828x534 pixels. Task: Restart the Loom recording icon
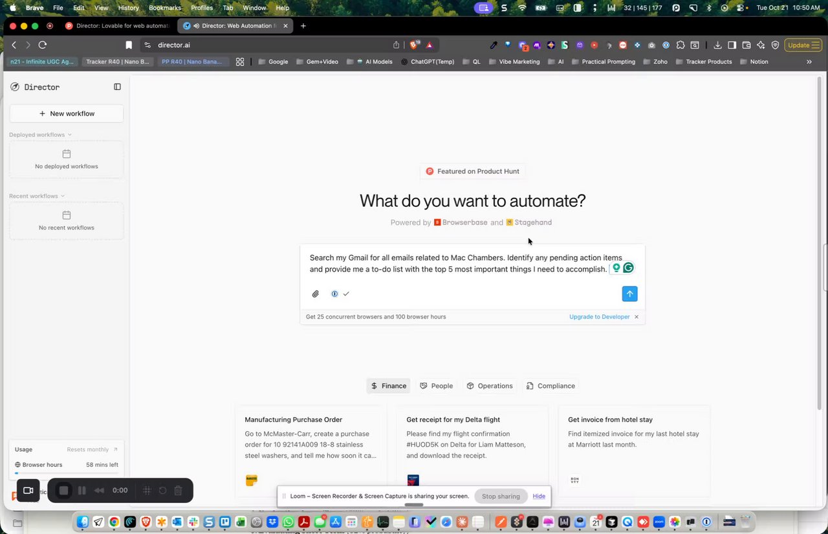[162, 490]
